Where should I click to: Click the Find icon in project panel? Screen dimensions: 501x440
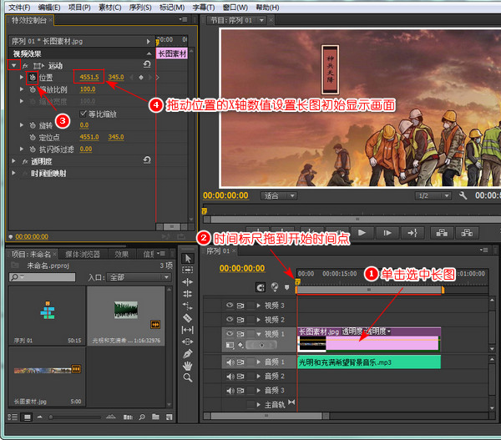(x=142, y=417)
